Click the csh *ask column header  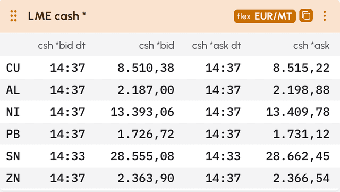[311, 45]
